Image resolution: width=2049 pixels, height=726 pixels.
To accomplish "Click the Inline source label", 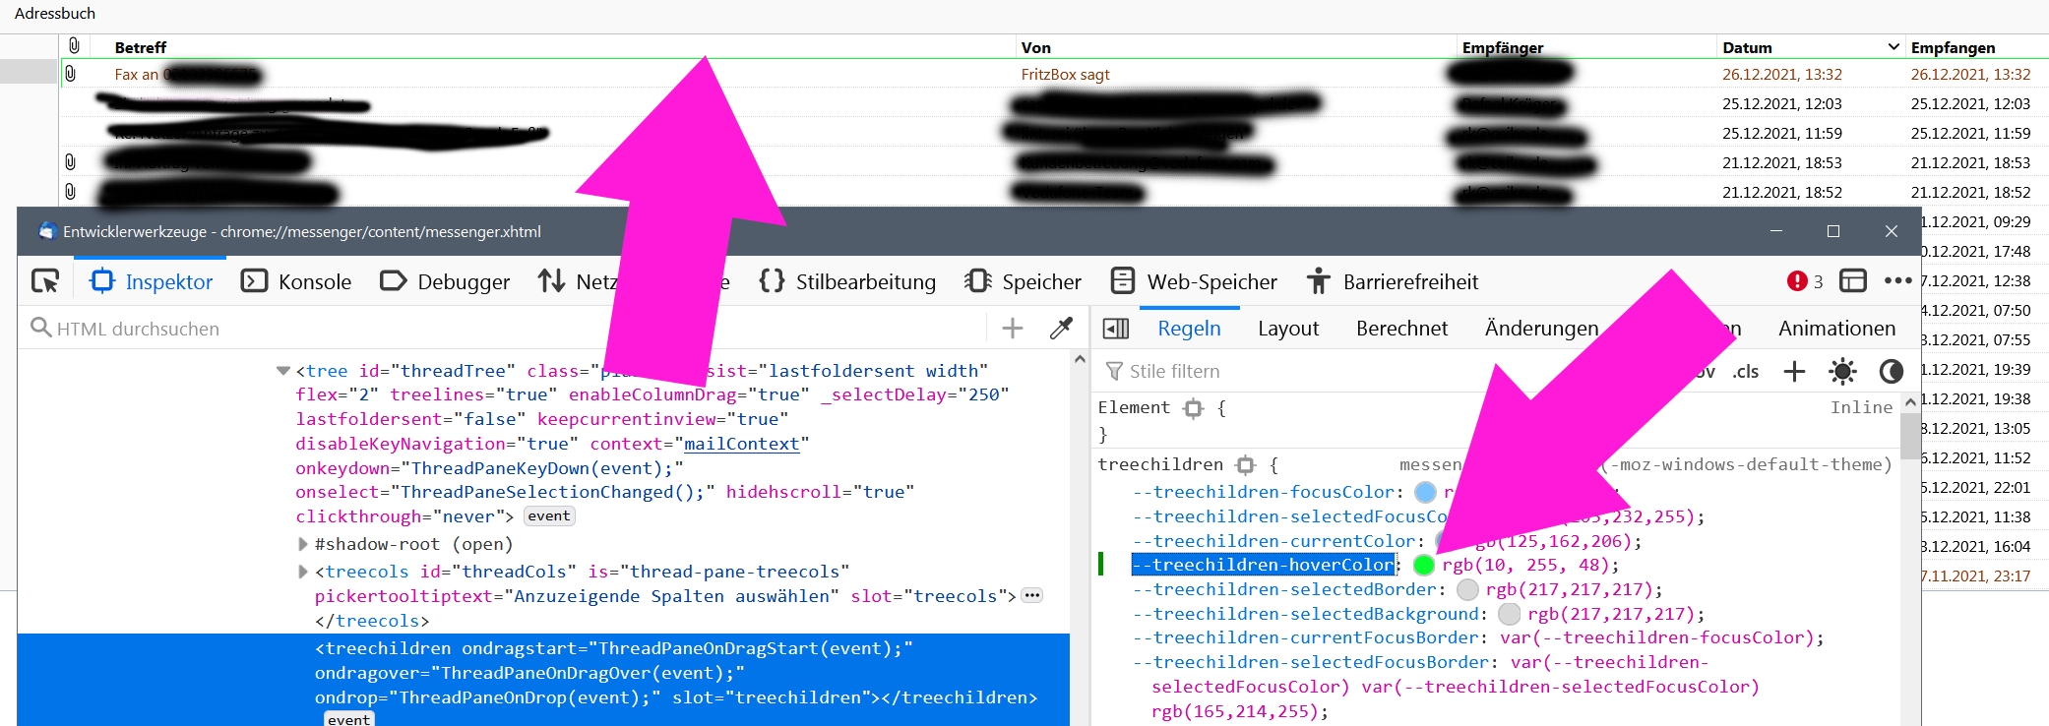I will [x=1861, y=407].
